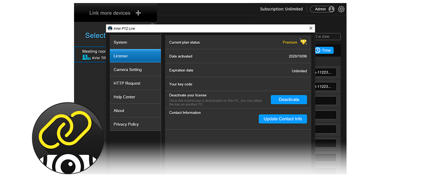Click the Current plan status label
This screenshot has width=421, height=177.
184,42
